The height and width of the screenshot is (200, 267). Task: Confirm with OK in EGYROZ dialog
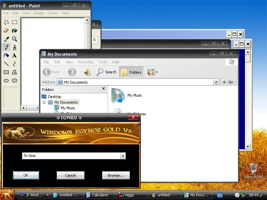coord(26,175)
